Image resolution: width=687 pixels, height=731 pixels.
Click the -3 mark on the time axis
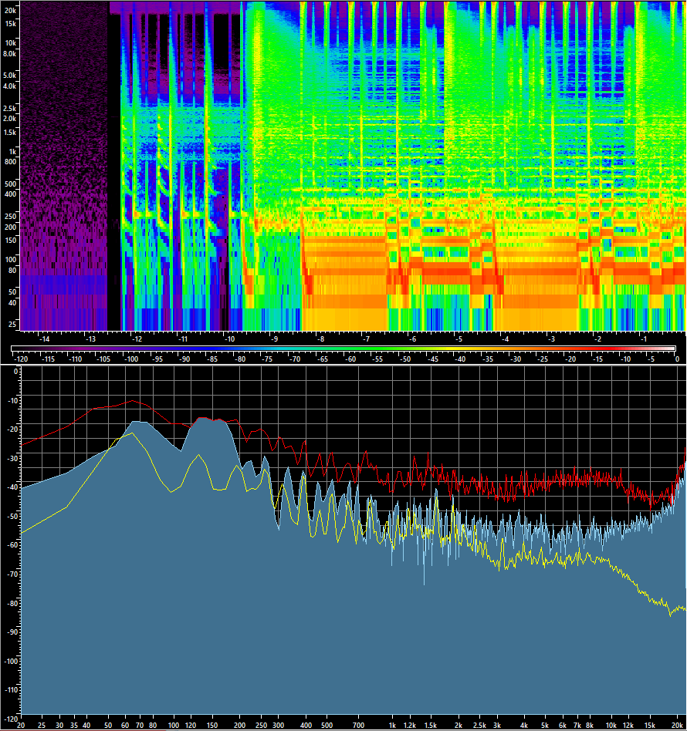[551, 339]
